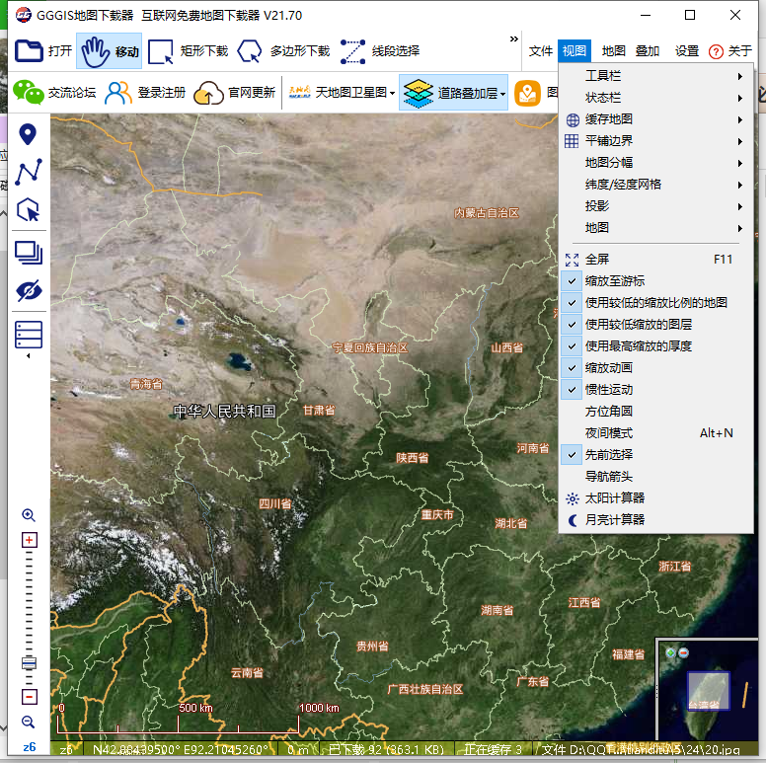Image resolution: width=766 pixels, height=763 pixels.
Task: Click the placemark pin tool in sidebar
Action: 29,135
